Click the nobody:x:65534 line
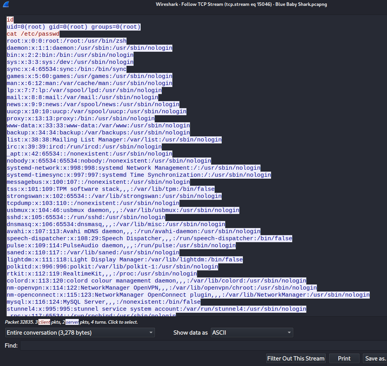The height and width of the screenshot is (366, 387). 109,161
